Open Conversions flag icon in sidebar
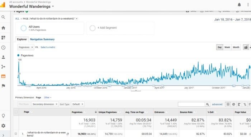 tap(3, 86)
